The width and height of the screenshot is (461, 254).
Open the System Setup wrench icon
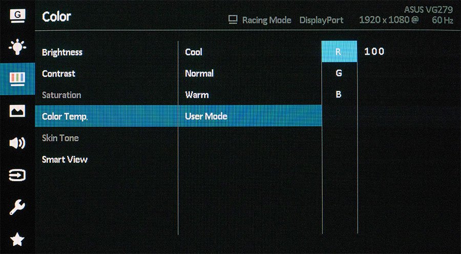[x=17, y=207]
